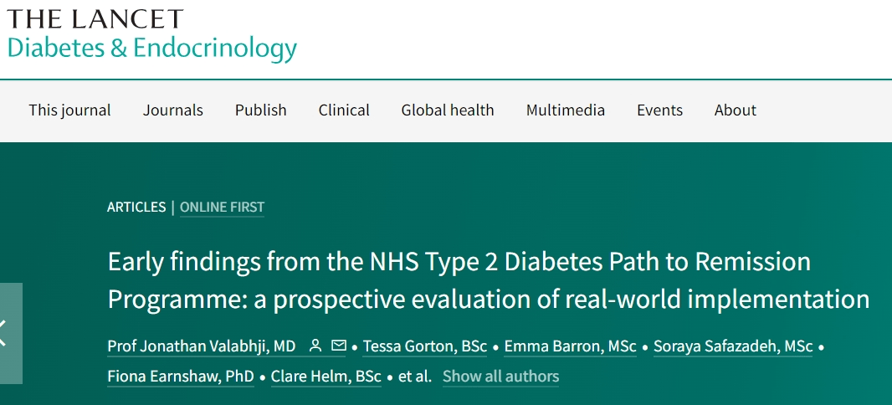
Task: Click The Lancet Diabetes & Endocrinology logo
Action: [152, 35]
